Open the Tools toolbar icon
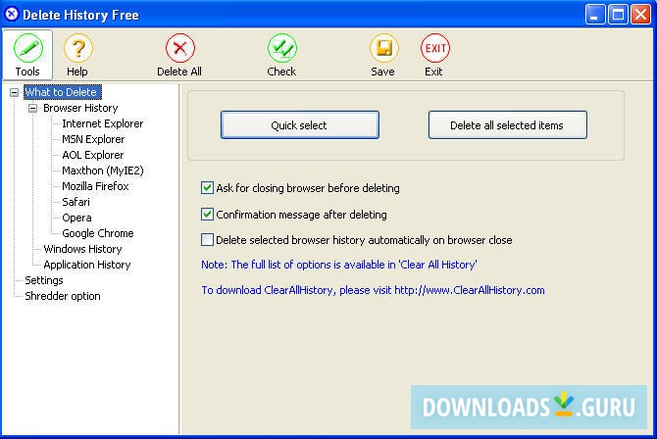Image resolution: width=657 pixels, height=439 pixels. pos(27,55)
